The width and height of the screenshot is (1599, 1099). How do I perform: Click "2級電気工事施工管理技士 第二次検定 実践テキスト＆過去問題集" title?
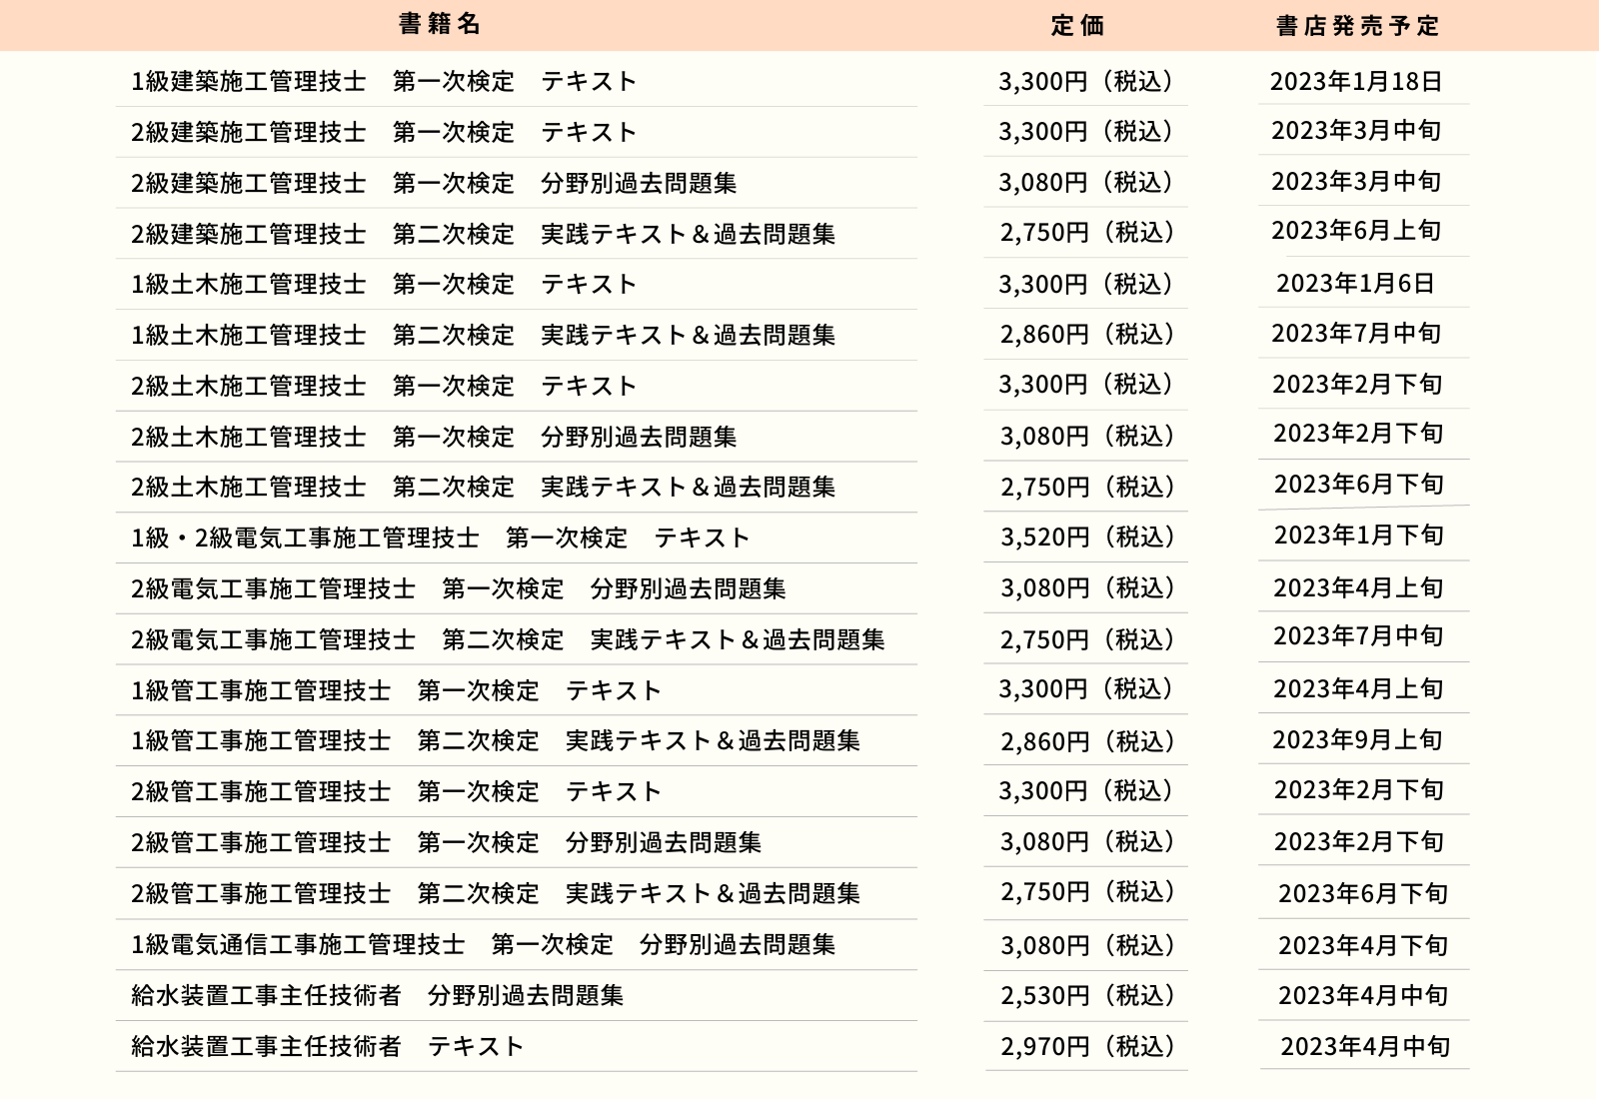[x=508, y=639]
